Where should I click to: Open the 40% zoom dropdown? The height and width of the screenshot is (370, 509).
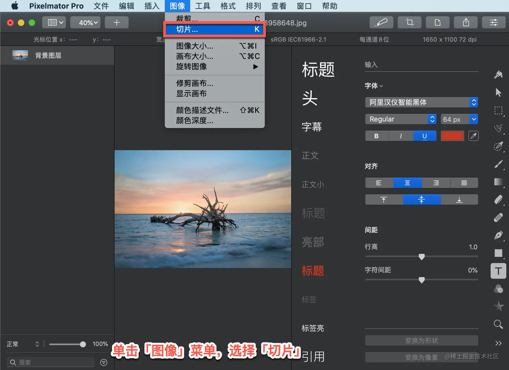point(85,23)
